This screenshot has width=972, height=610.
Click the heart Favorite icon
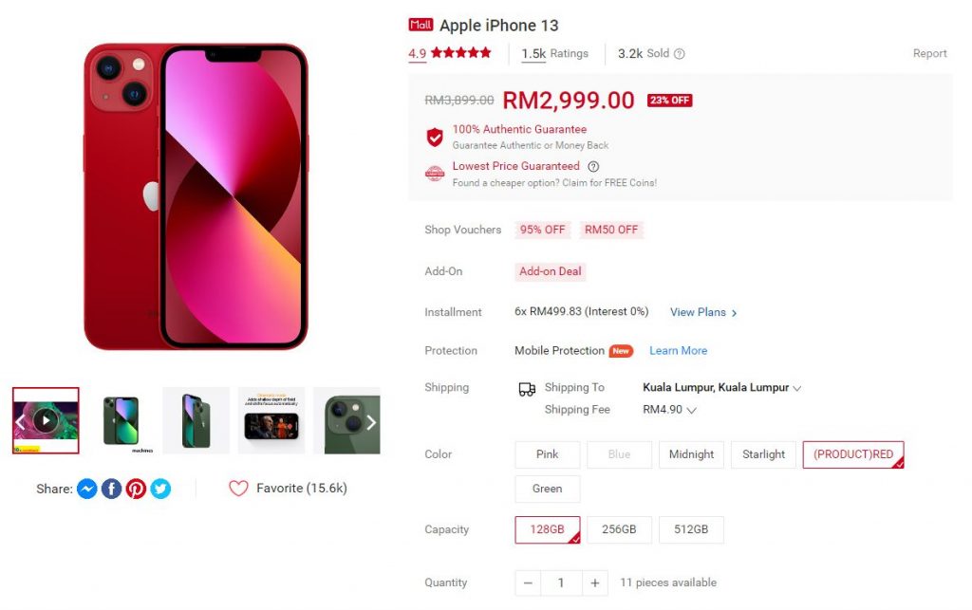click(238, 489)
